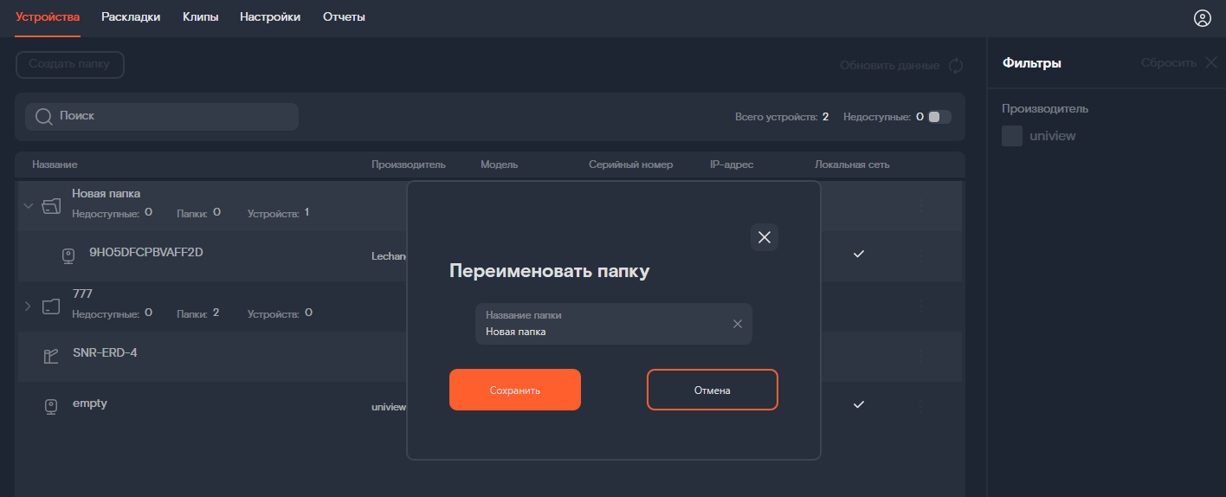The height and width of the screenshot is (497, 1226).
Task: Click the Серийный номер column header
Action: [631, 165]
